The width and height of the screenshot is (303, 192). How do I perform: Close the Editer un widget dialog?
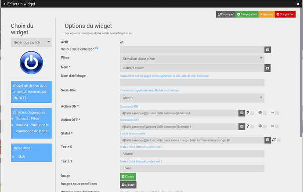[298, 4]
